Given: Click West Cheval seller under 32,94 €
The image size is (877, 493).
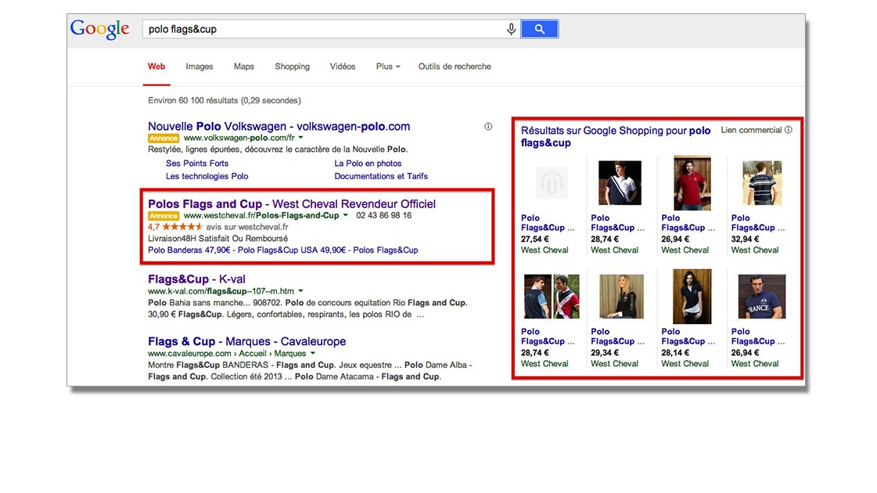Looking at the screenshot, I should pos(754,250).
